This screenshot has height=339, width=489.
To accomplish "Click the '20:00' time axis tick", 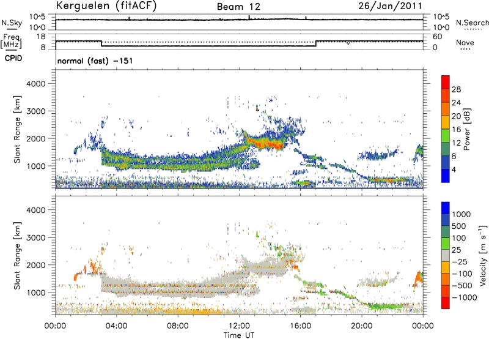I will point(362,326).
